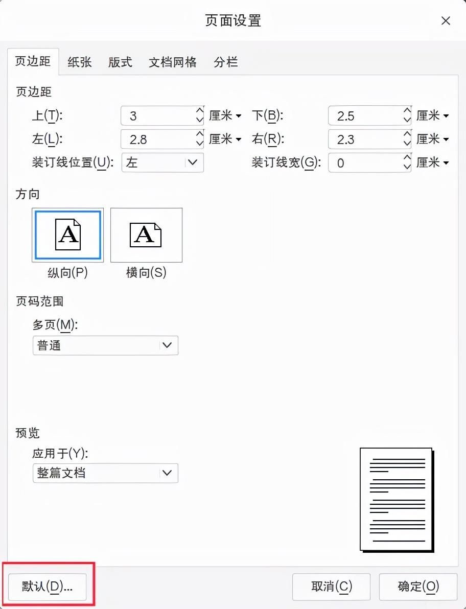Increase bottom margin 下(B) with up arrow
Viewport: 466px width, 609px height.
point(407,111)
